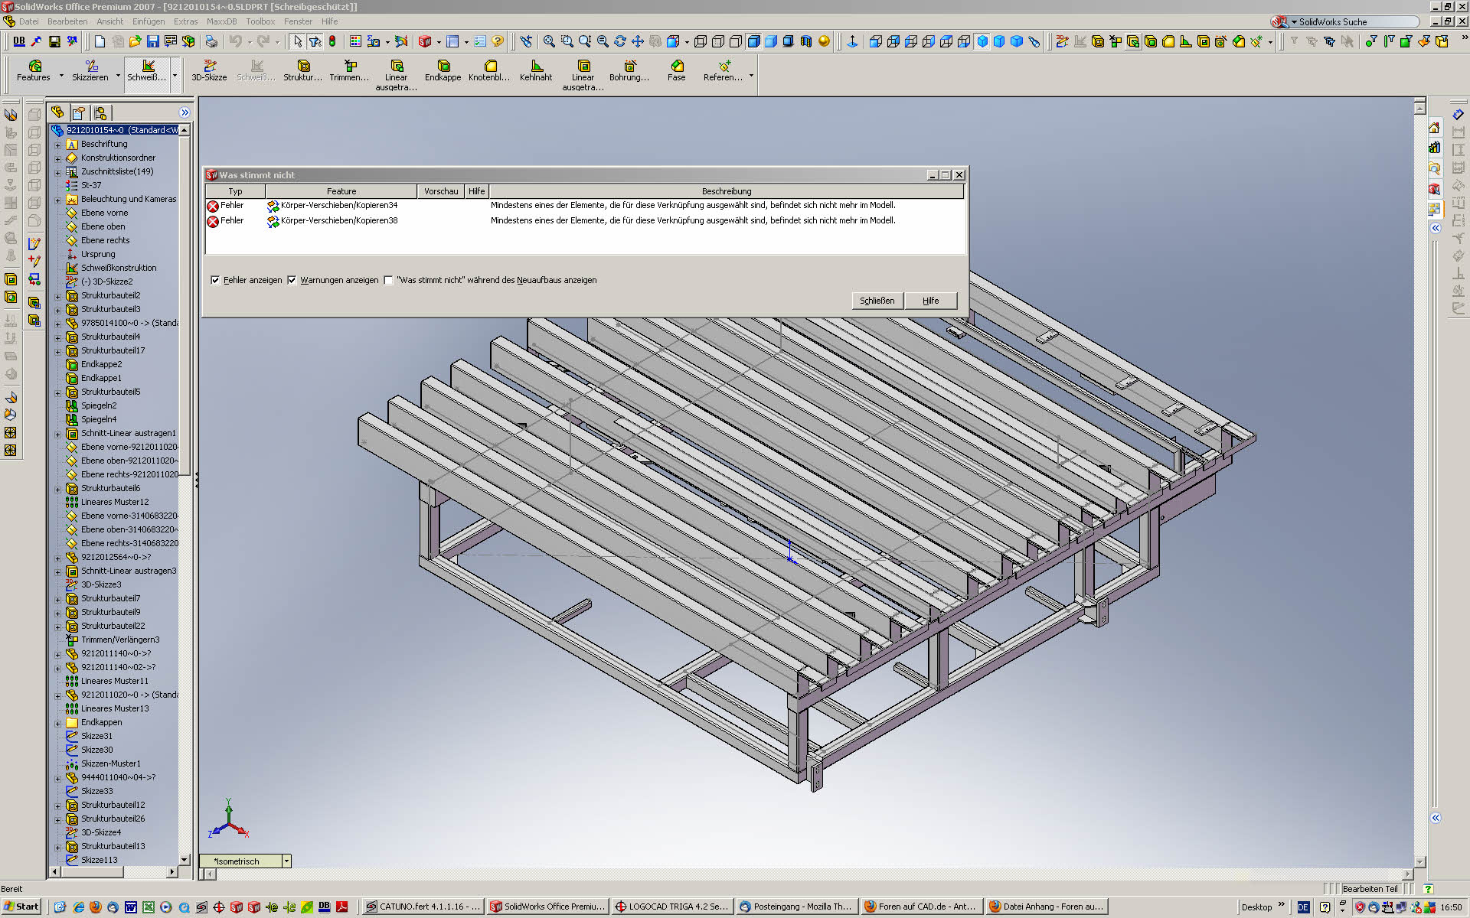Open the *Isometrisch view dropdown
The width and height of the screenshot is (1470, 918).
click(286, 861)
